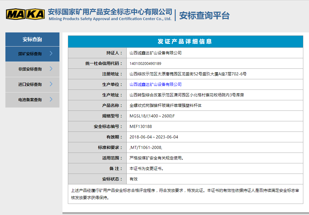The width and height of the screenshot is (309, 215).
Task: Click the 发证产品详细信息 table header
Action: 185,41
